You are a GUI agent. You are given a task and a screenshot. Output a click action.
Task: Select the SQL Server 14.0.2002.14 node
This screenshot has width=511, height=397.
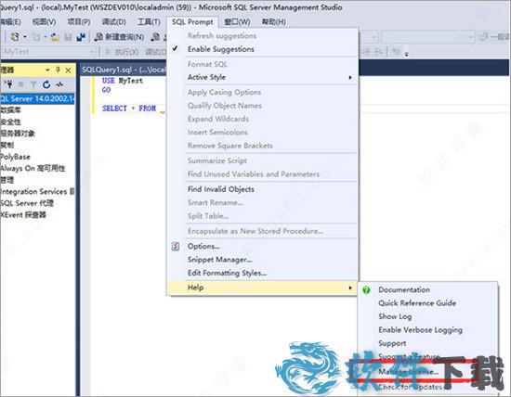[x=37, y=98]
